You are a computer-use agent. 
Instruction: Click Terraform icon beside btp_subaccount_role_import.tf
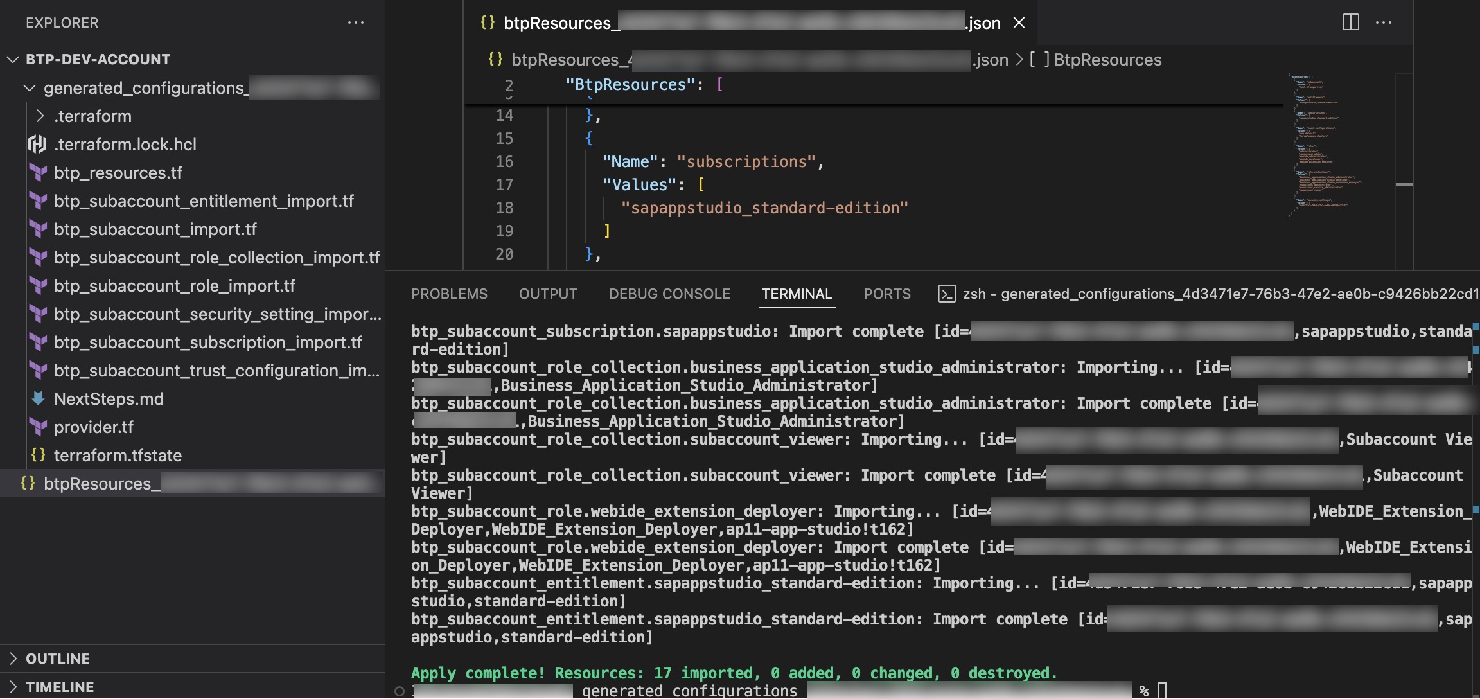click(x=39, y=285)
